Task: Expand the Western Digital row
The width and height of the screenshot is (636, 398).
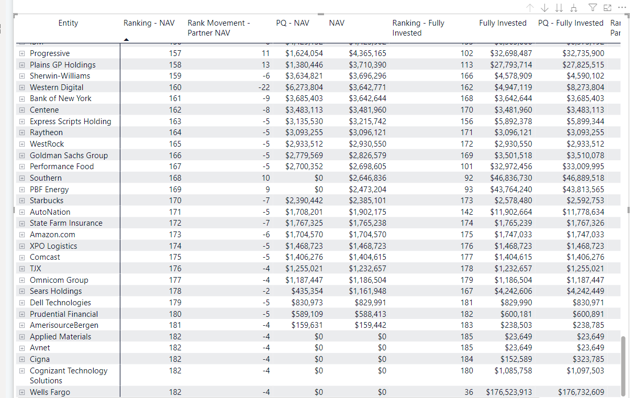Action: tap(22, 87)
